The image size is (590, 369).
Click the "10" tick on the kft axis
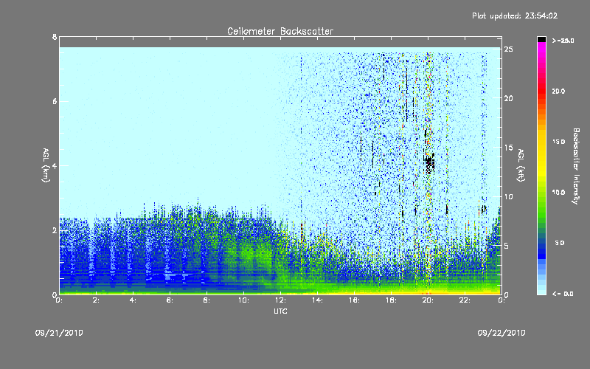point(509,196)
